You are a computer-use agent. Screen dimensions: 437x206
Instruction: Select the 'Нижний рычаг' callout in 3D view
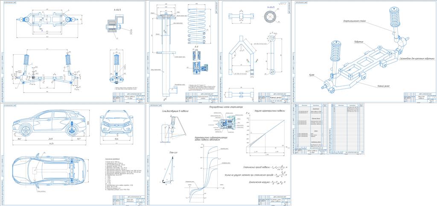coord(383,86)
